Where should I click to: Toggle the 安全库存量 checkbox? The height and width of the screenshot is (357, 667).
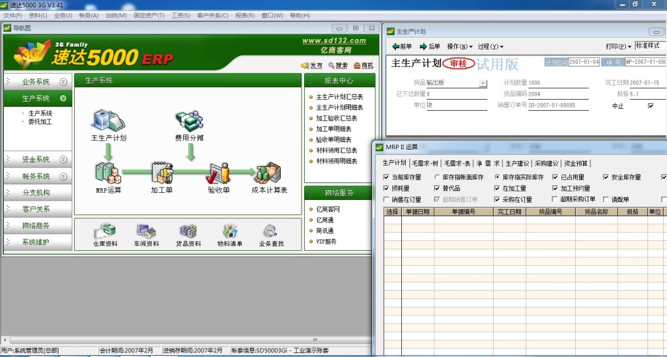606,177
